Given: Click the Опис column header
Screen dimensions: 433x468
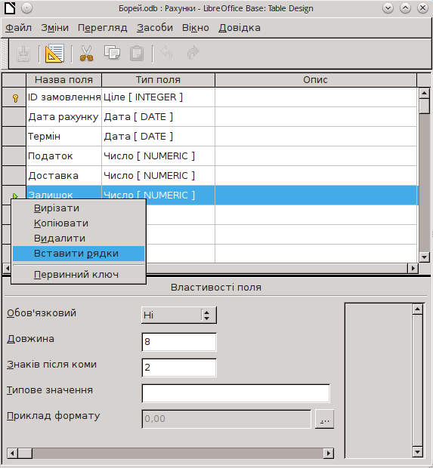Looking at the screenshot, I should 316,80.
